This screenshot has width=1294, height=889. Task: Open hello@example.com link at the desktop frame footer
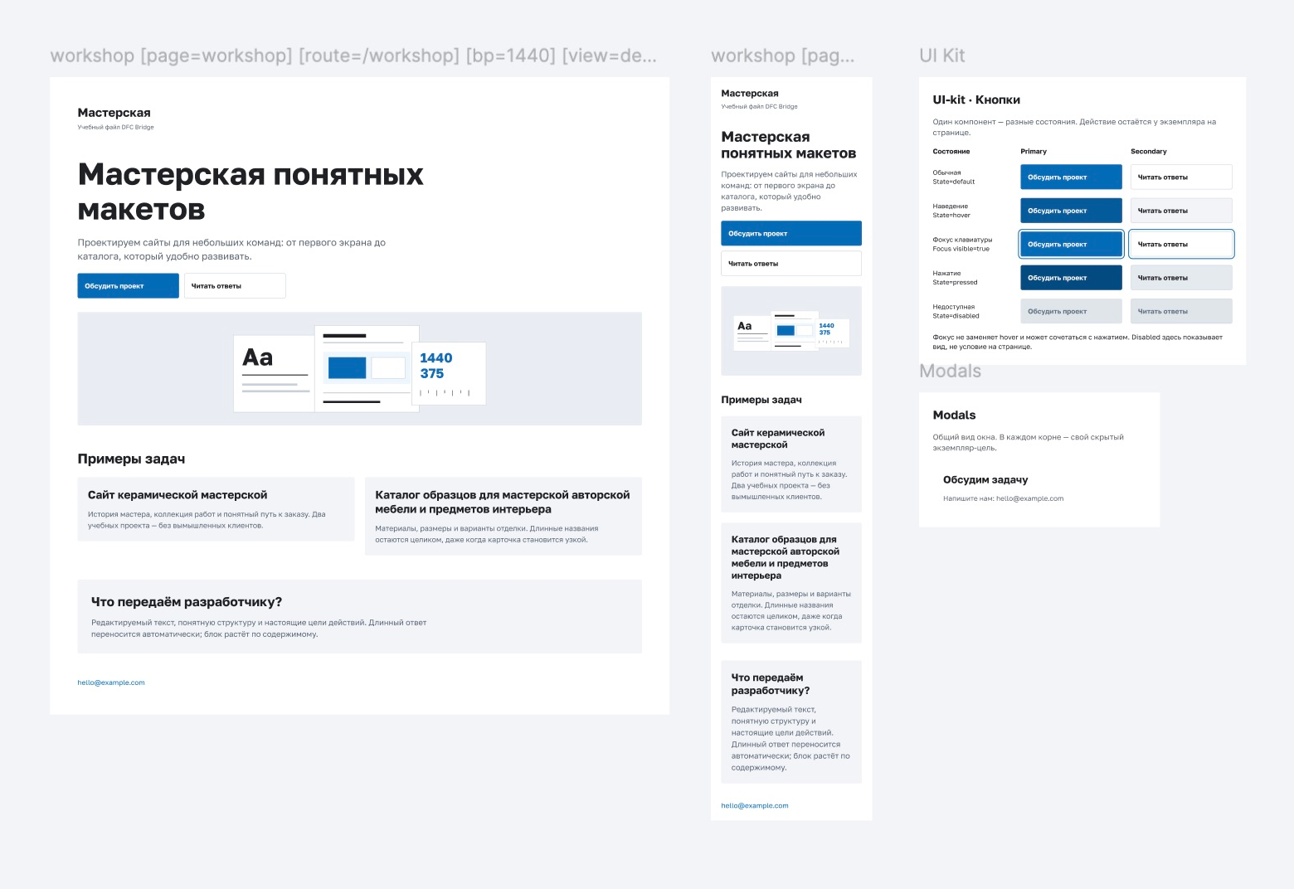(x=111, y=683)
